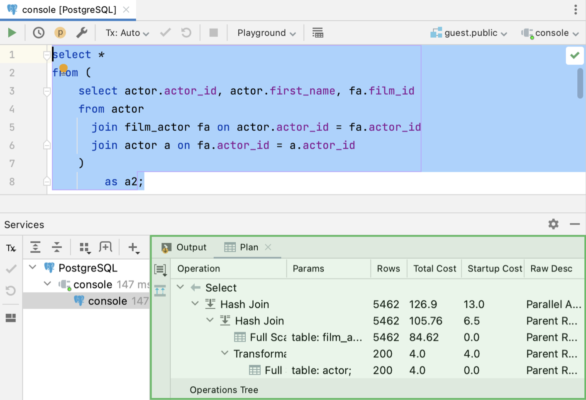This screenshot has width=586, height=400.
Task: Open settings wrench icon in toolbar
Action: pos(82,33)
